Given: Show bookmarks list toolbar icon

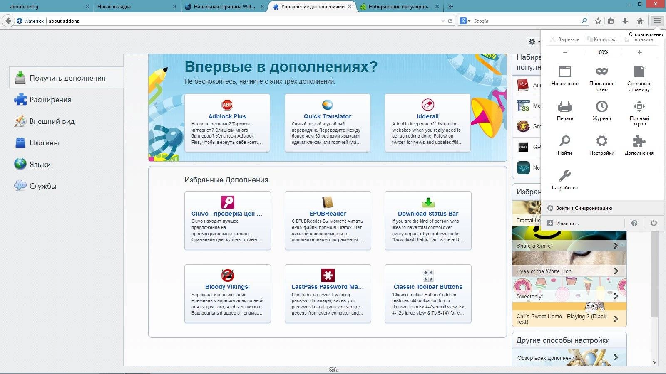Looking at the screenshot, I should 611,21.
